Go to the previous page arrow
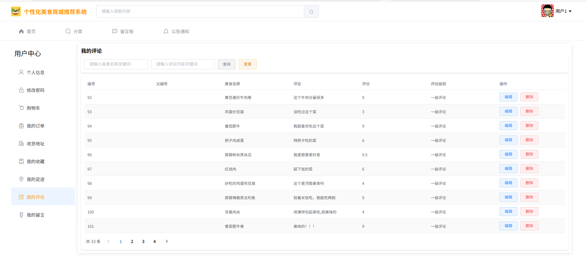 108,241
